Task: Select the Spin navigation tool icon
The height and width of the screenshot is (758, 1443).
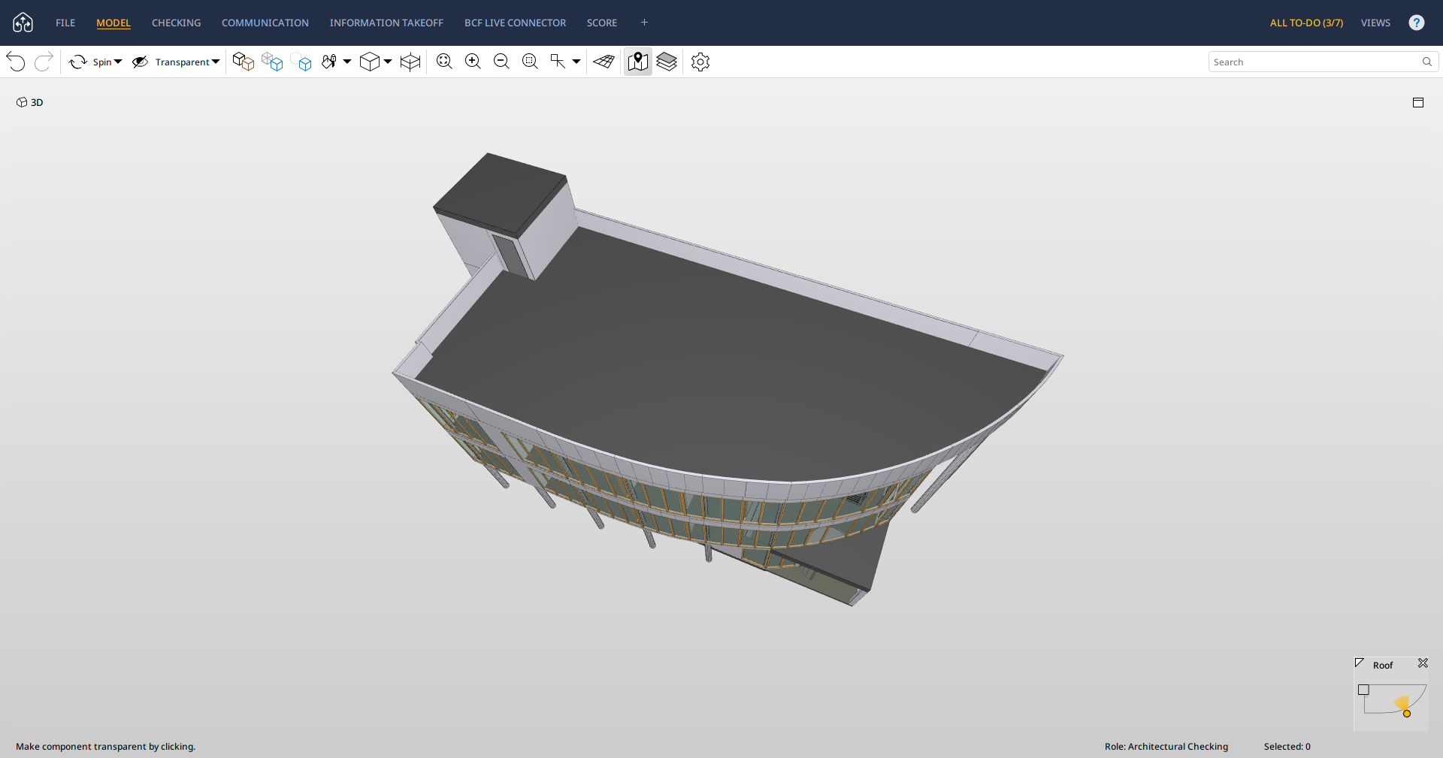Action: coord(78,62)
